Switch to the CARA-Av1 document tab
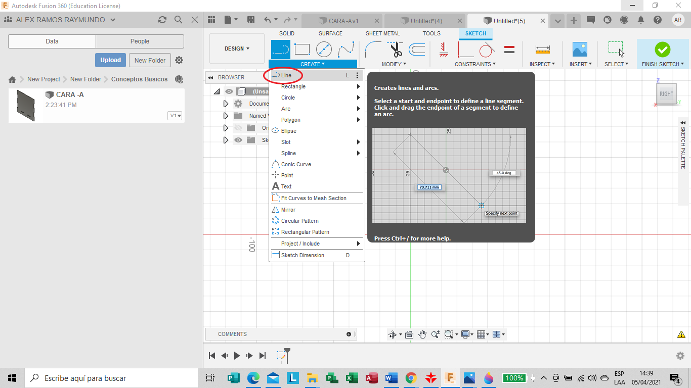The height and width of the screenshot is (388, 691). click(342, 21)
